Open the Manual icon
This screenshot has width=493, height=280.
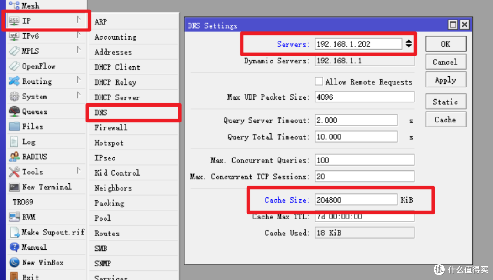point(14,247)
